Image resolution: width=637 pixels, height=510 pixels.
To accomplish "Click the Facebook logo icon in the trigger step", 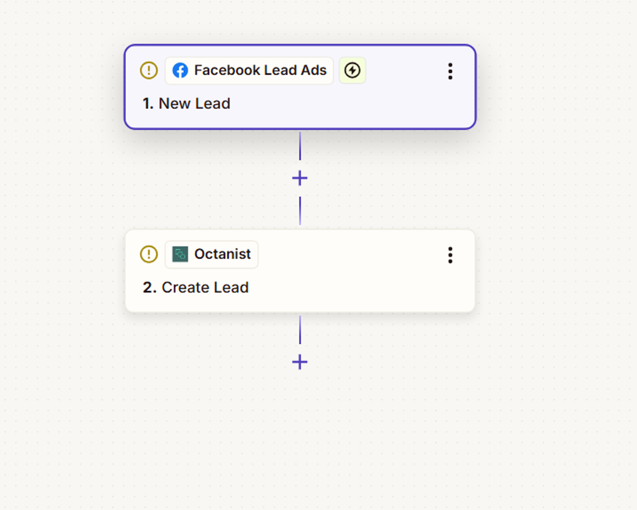I will (x=180, y=71).
